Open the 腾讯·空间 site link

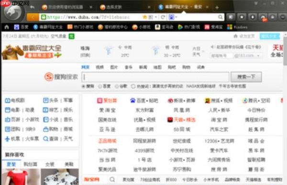(256, 100)
